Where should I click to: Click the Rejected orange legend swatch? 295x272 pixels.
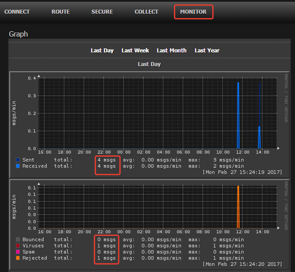[18, 258]
